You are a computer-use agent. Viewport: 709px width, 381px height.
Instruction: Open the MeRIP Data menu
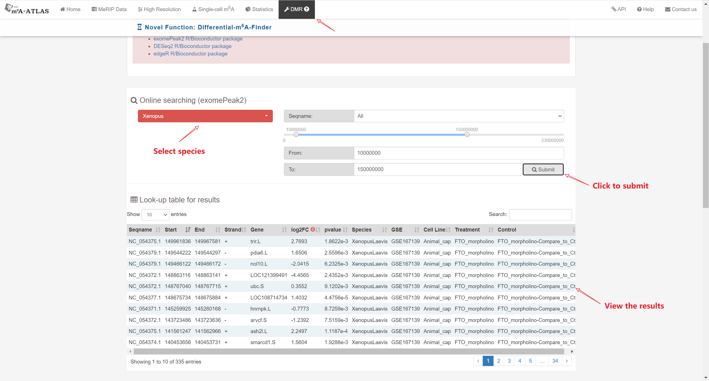tap(109, 9)
